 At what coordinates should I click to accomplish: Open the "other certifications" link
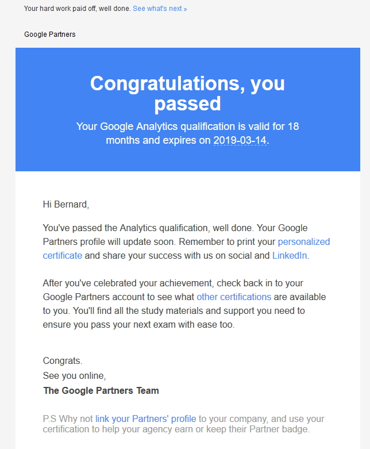click(x=234, y=297)
